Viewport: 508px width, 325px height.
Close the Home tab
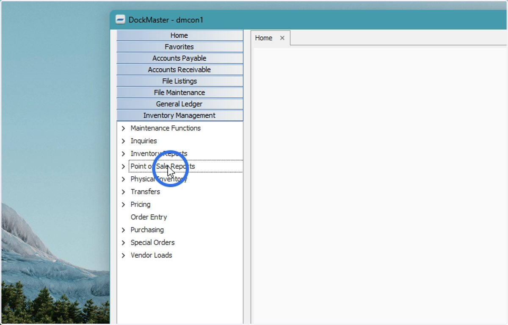click(282, 38)
